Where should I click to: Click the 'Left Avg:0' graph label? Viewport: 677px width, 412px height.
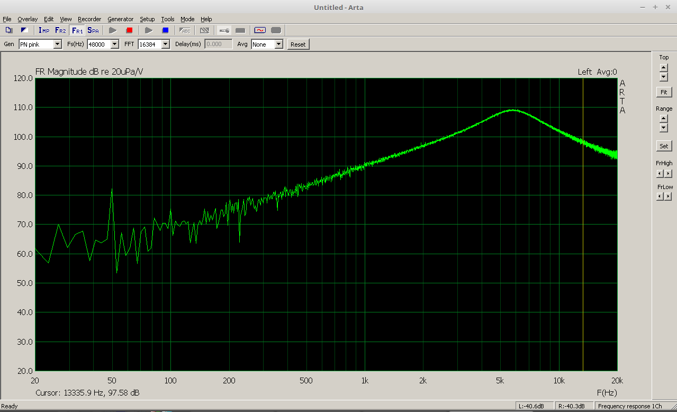[597, 72]
